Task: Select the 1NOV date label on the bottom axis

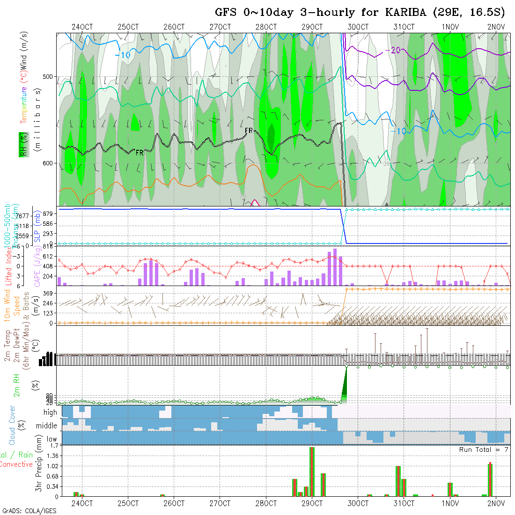Action: (450, 503)
